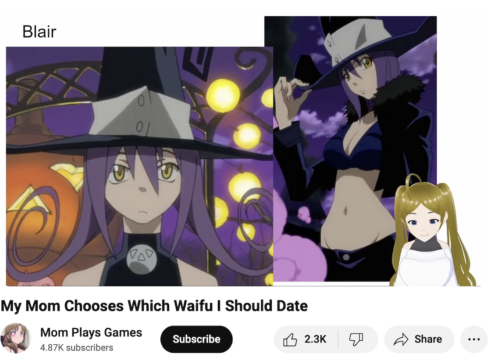The width and height of the screenshot is (491, 361).
Task: Visit the Mom Plays Games channel name link
Action: click(x=91, y=332)
